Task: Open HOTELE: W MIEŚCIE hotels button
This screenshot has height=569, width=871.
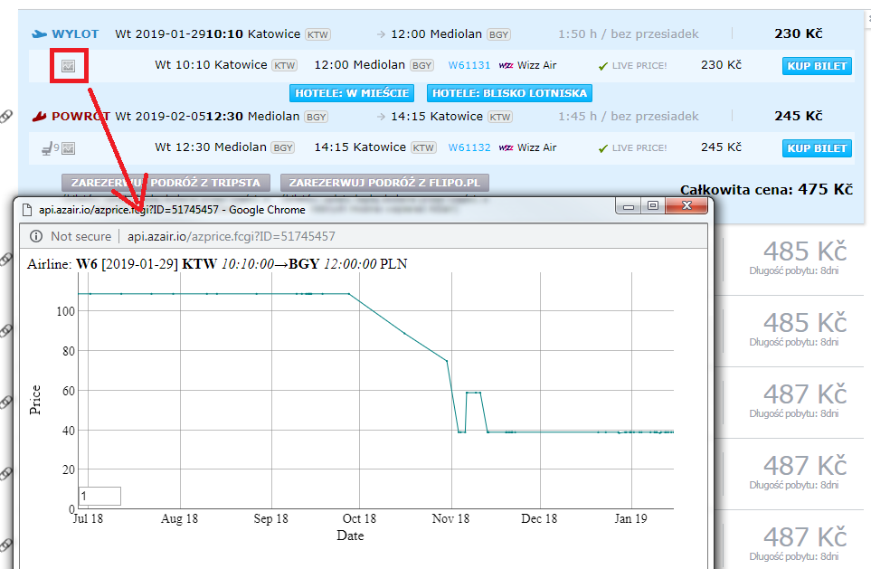Action: tap(352, 93)
